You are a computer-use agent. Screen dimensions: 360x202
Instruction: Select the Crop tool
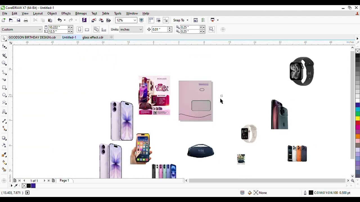tap(4, 55)
